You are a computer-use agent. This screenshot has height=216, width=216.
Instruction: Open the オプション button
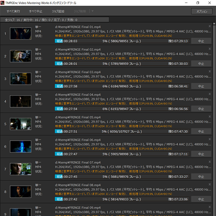(x=202, y=11)
